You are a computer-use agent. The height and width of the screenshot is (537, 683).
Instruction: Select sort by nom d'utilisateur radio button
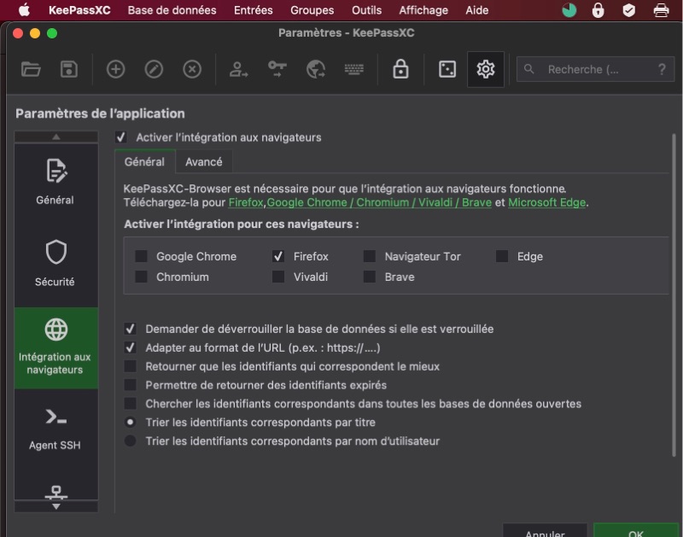pos(131,441)
